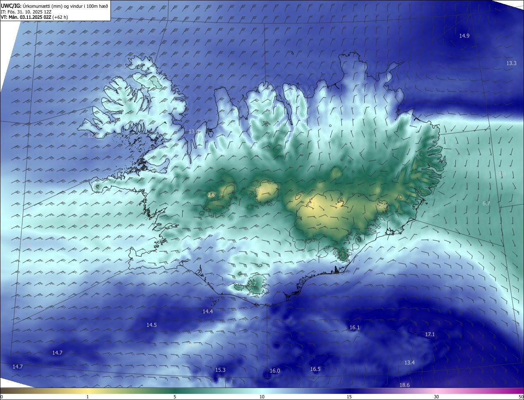
Task: Click the 14.5 value label on the map
Action: click(x=151, y=325)
